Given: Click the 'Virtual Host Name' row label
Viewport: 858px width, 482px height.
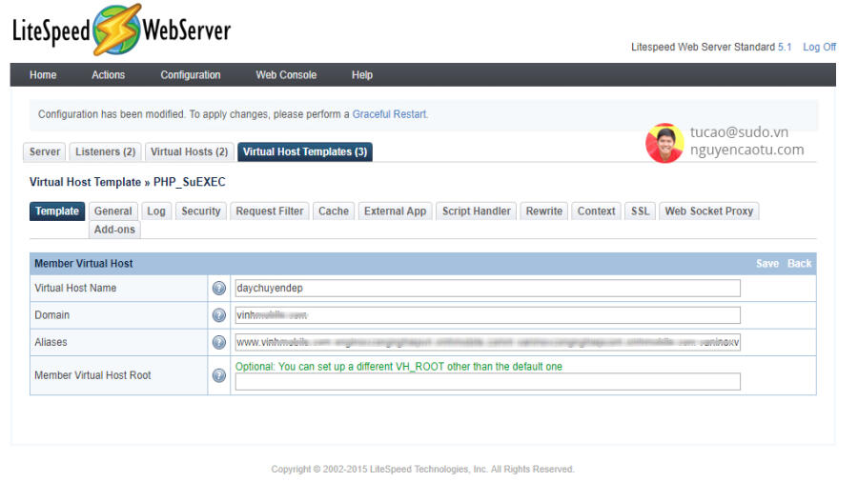Looking at the screenshot, I should point(75,288).
